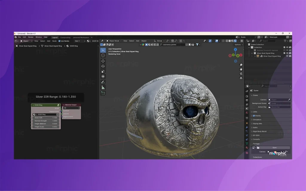Activate the 3D Cursor tool
306x191 pixels.
pyautogui.click(x=103, y=55)
